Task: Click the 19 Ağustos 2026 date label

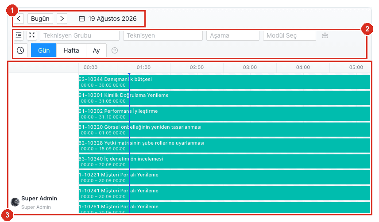Action: 112,19
